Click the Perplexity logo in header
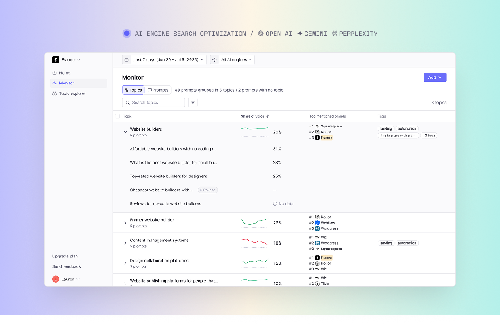This screenshot has height=325, width=500. tap(335, 33)
